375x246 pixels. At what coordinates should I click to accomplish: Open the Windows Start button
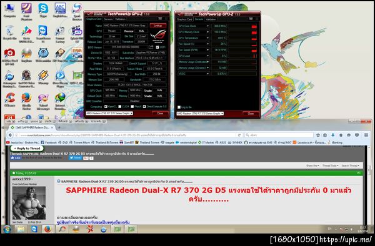pyautogui.click(x=7, y=229)
